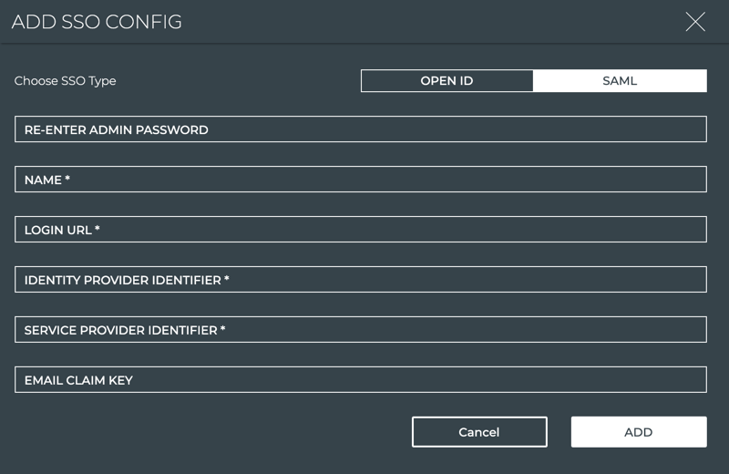Image resolution: width=729 pixels, height=474 pixels.
Task: Focus the Re-enter Admin Password field
Action: 361,129
